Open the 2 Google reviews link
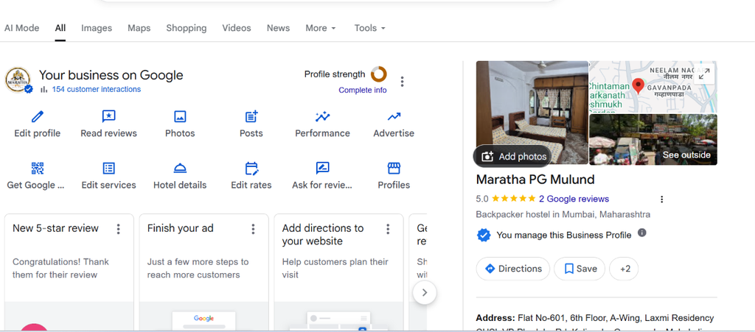 point(574,199)
